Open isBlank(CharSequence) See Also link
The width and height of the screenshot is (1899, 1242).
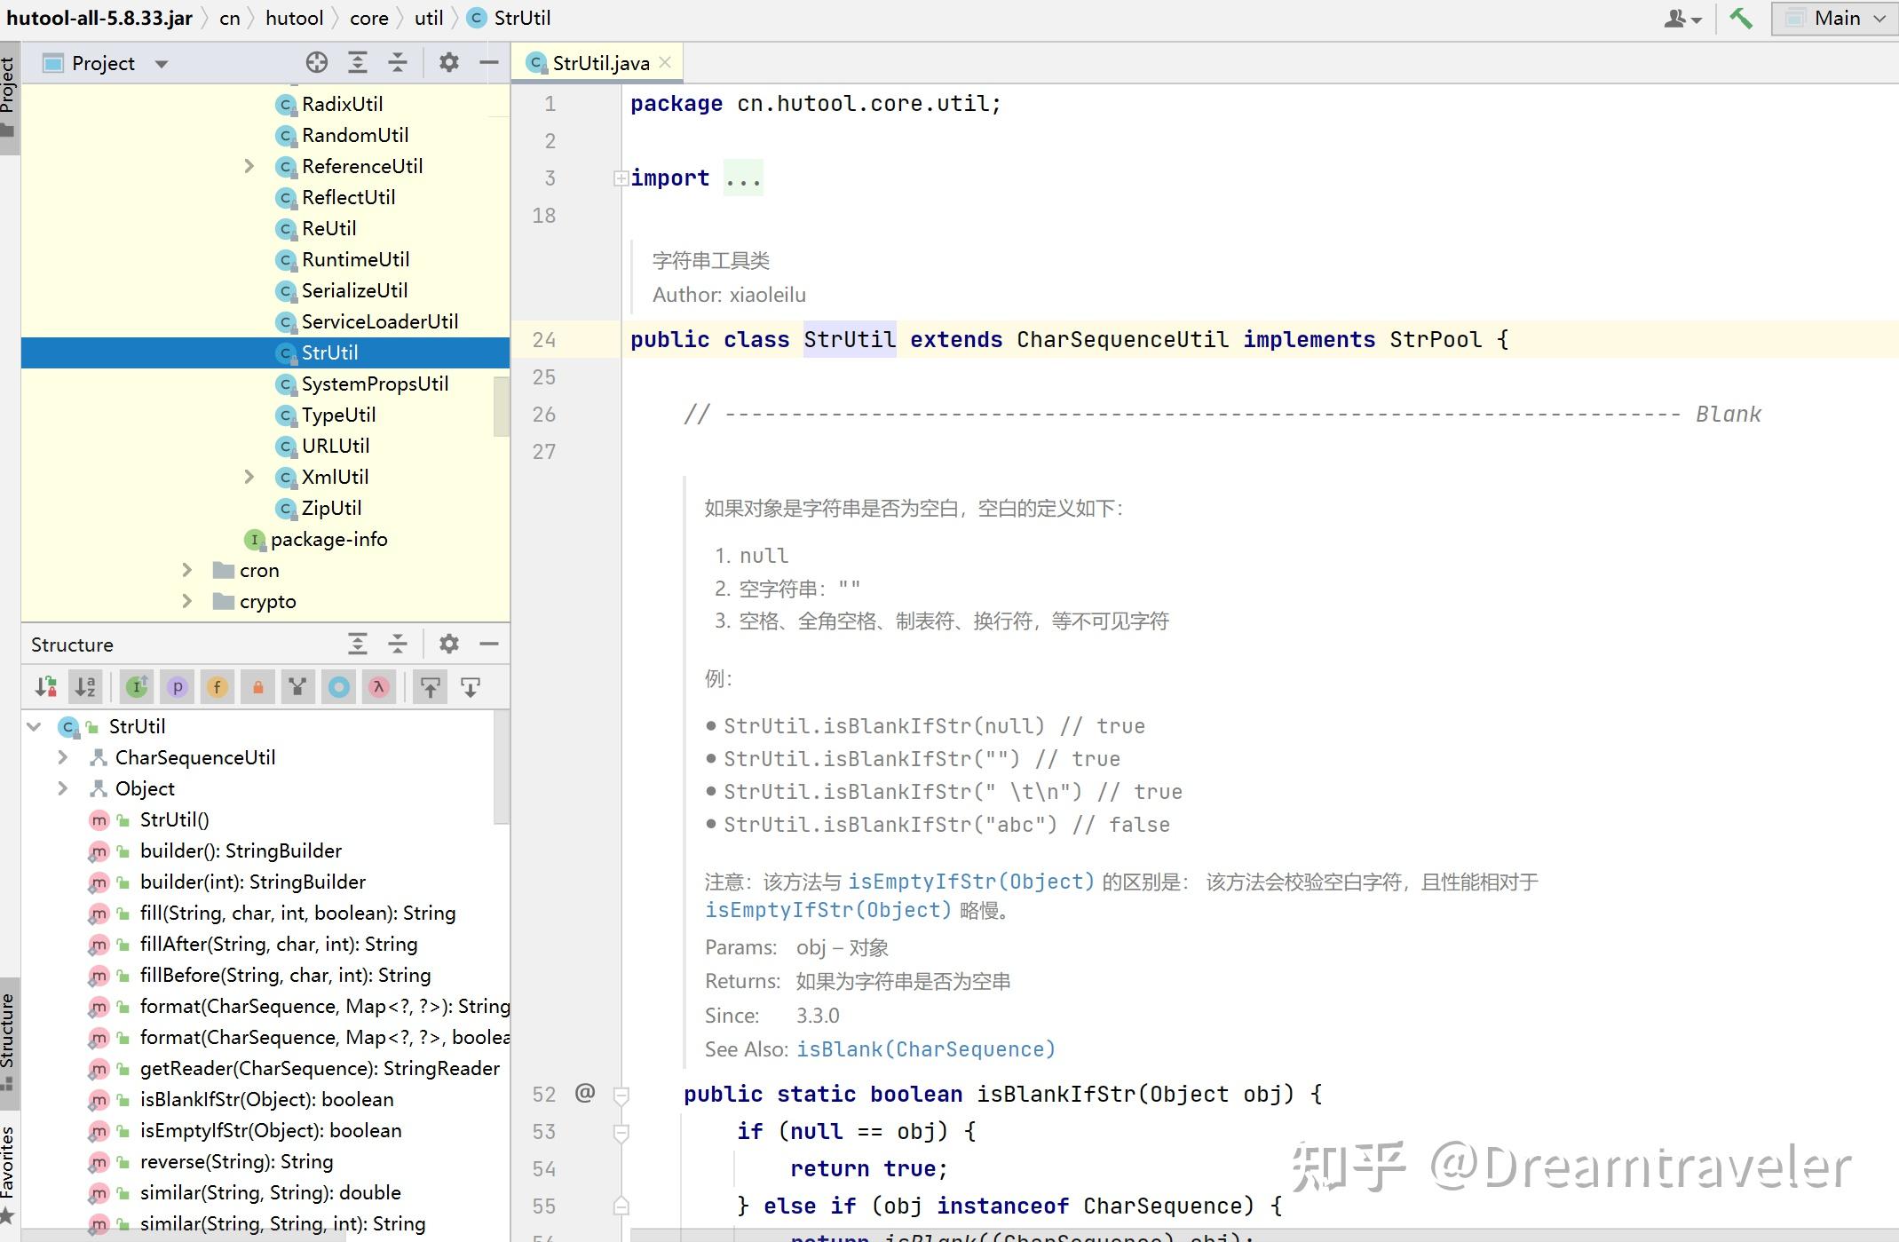(925, 1049)
